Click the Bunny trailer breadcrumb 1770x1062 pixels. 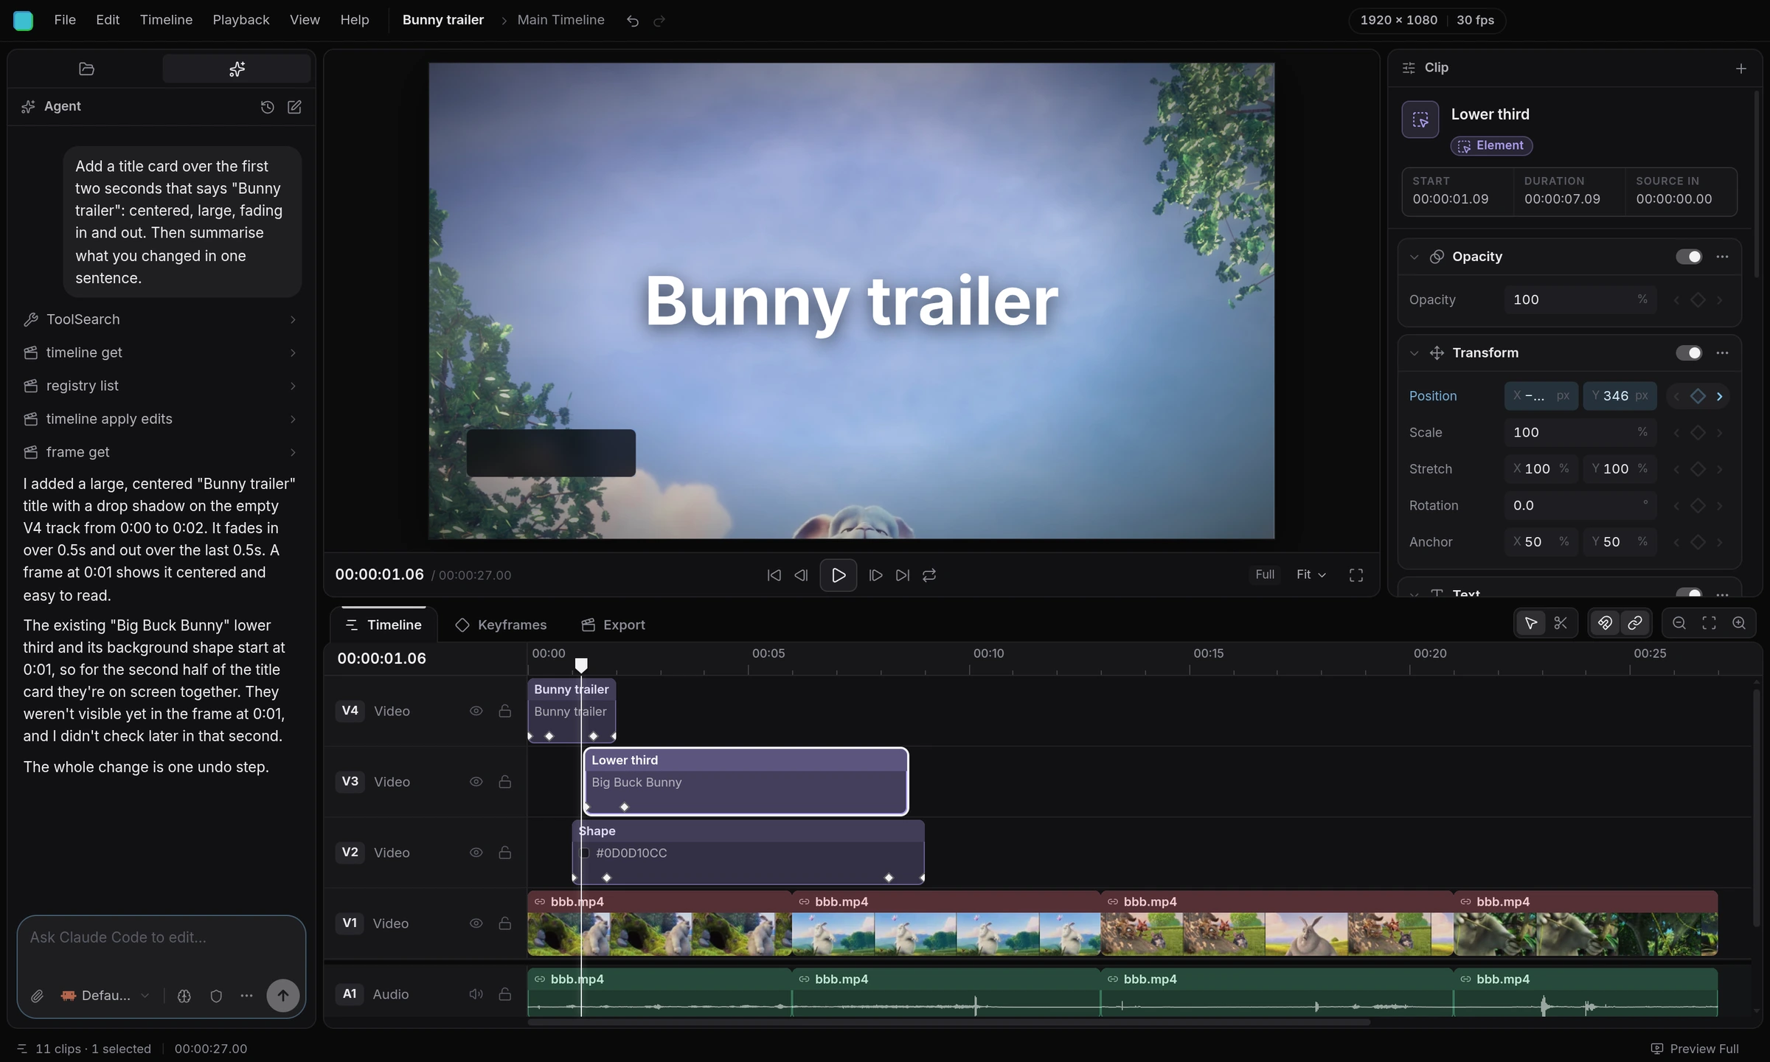443,20
